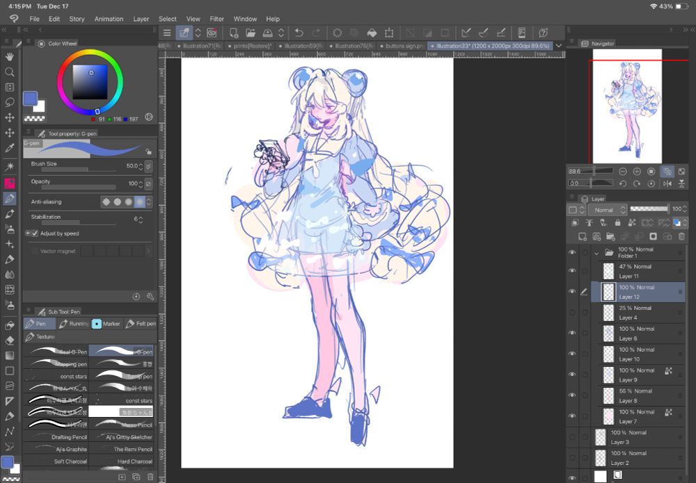This screenshot has width=696, height=483.
Task: Select the Fill bucket tool in the left toolbar
Action: click(9, 325)
